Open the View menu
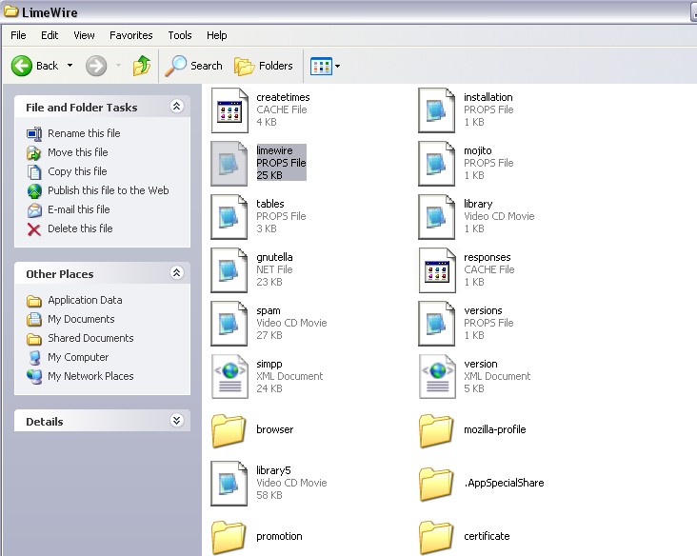The width and height of the screenshot is (697, 556). tap(84, 35)
